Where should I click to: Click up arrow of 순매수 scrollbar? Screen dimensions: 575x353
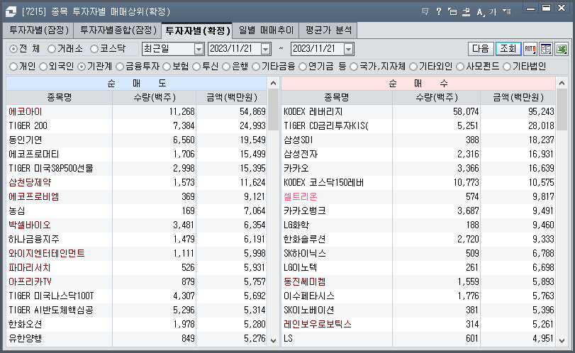tap(562, 83)
